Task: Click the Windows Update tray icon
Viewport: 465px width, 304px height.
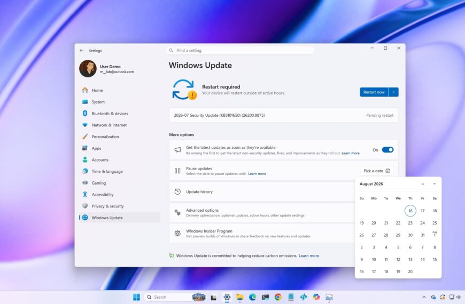Action: coord(443,297)
